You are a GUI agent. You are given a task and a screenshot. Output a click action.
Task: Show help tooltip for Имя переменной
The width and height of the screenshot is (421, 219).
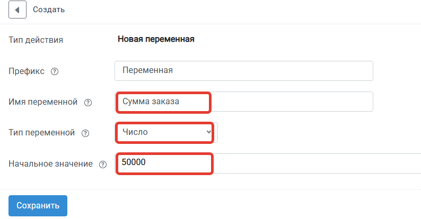[88, 103]
